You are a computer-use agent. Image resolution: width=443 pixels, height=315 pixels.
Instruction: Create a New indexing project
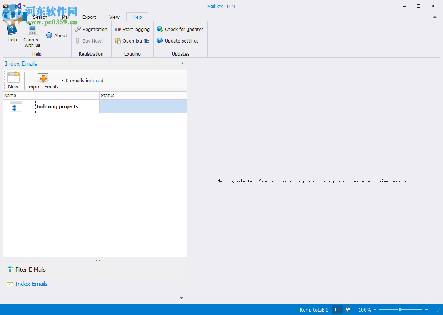tap(13, 80)
